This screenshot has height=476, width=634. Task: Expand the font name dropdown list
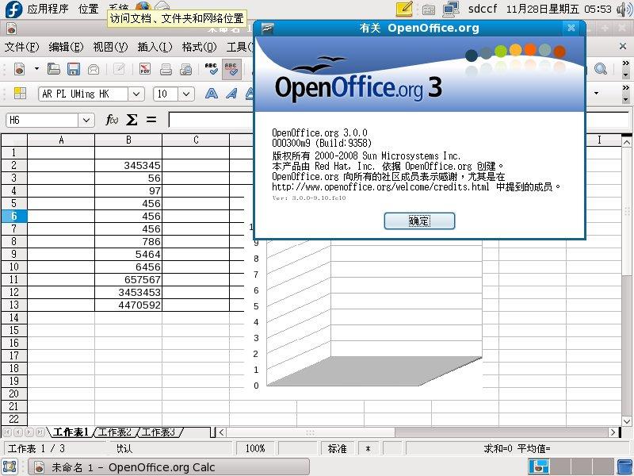pyautogui.click(x=136, y=94)
